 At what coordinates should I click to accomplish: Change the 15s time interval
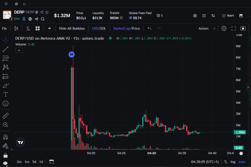tap(4, 28)
